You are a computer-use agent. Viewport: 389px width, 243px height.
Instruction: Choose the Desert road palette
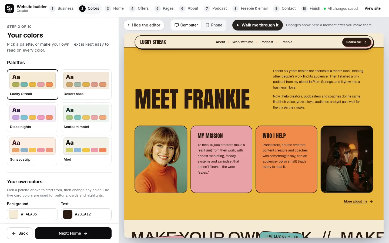(x=86, y=85)
